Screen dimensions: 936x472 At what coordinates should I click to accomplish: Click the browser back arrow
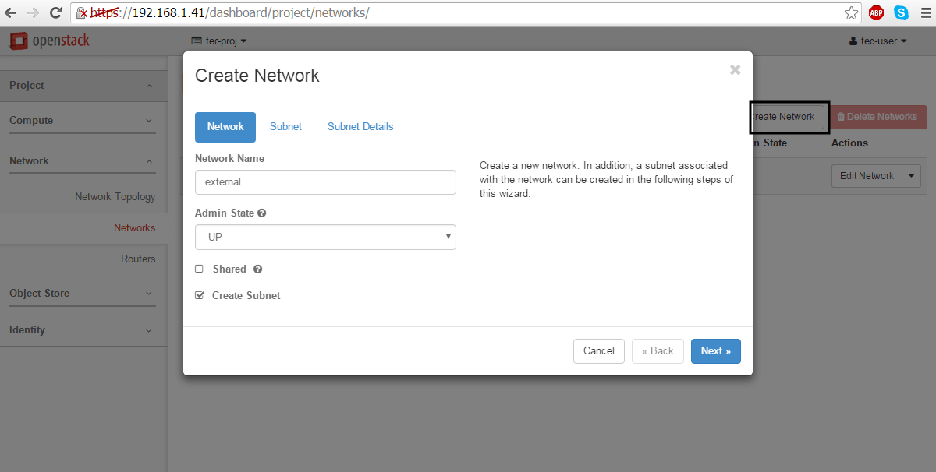pos(11,12)
